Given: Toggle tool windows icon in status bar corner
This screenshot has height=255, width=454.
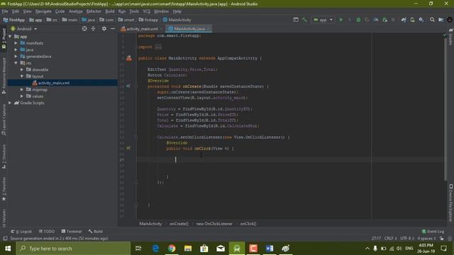Looking at the screenshot, I should 5,239.
